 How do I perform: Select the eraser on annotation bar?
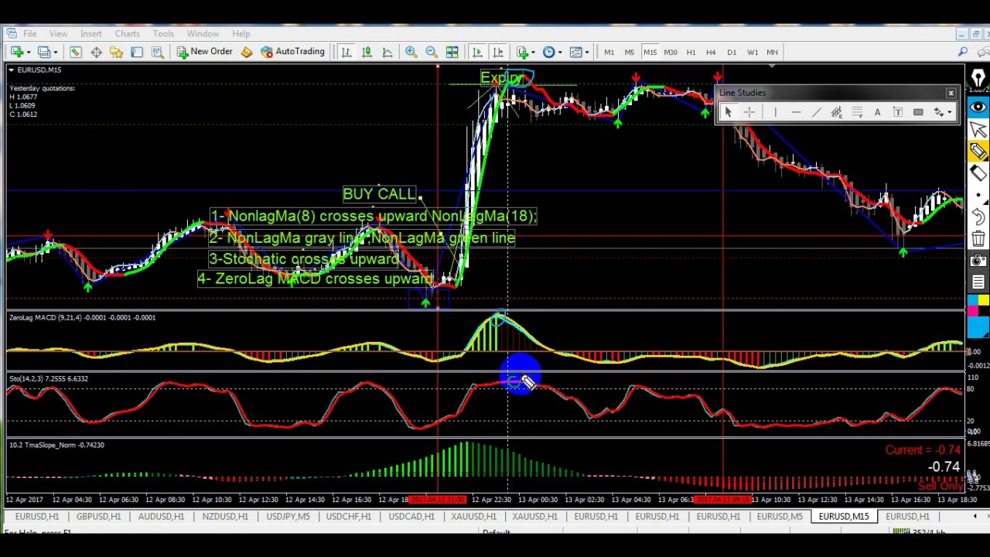click(978, 173)
